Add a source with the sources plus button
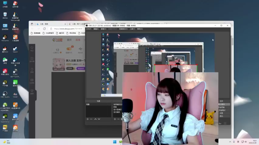This screenshot has height=145, width=259. tap(115, 119)
